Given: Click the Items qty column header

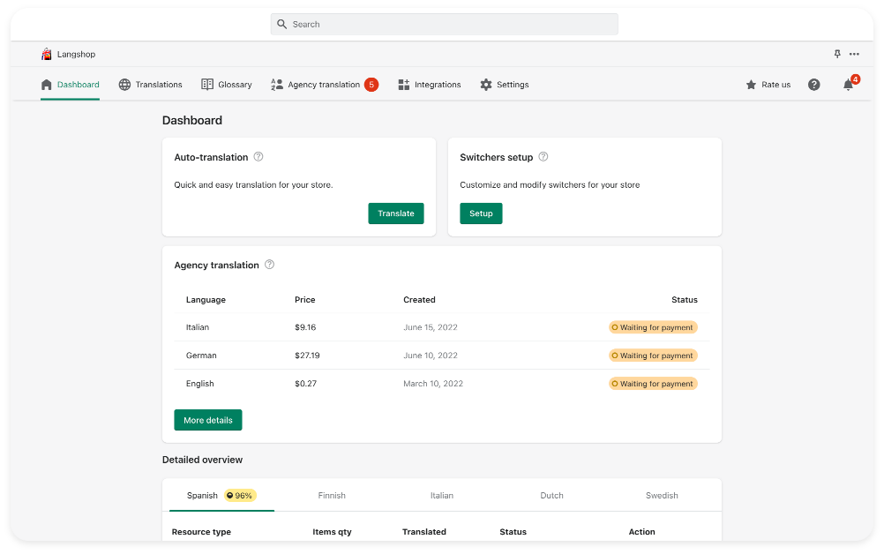Looking at the screenshot, I should [332, 531].
